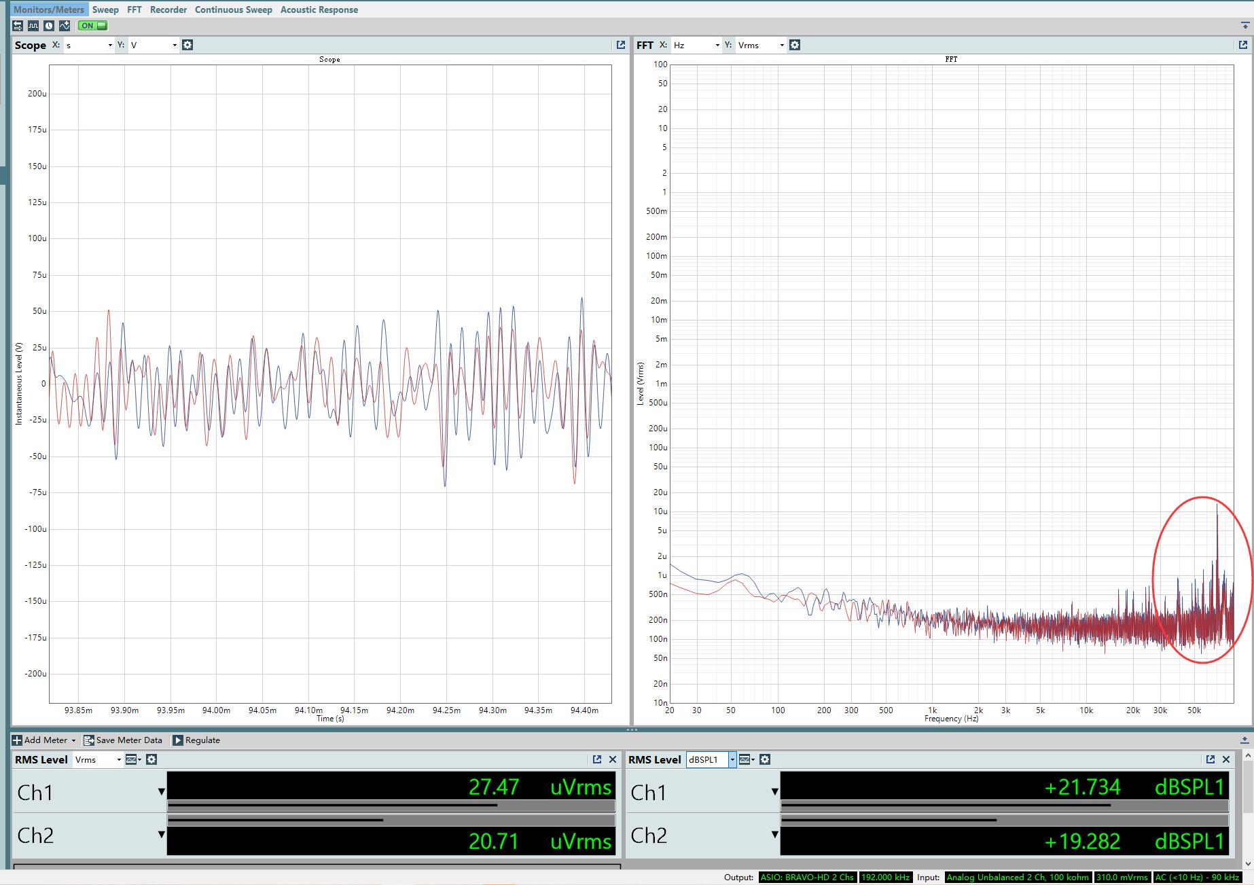The image size is (1254, 885).
Task: Click the Ch2 +19.282 dBSPL1 reading
Action: (x=1134, y=841)
